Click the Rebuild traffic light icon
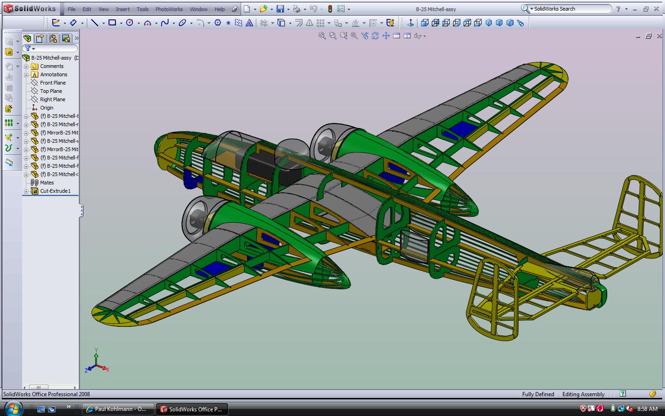The width and height of the screenshot is (665, 416). 330,9
